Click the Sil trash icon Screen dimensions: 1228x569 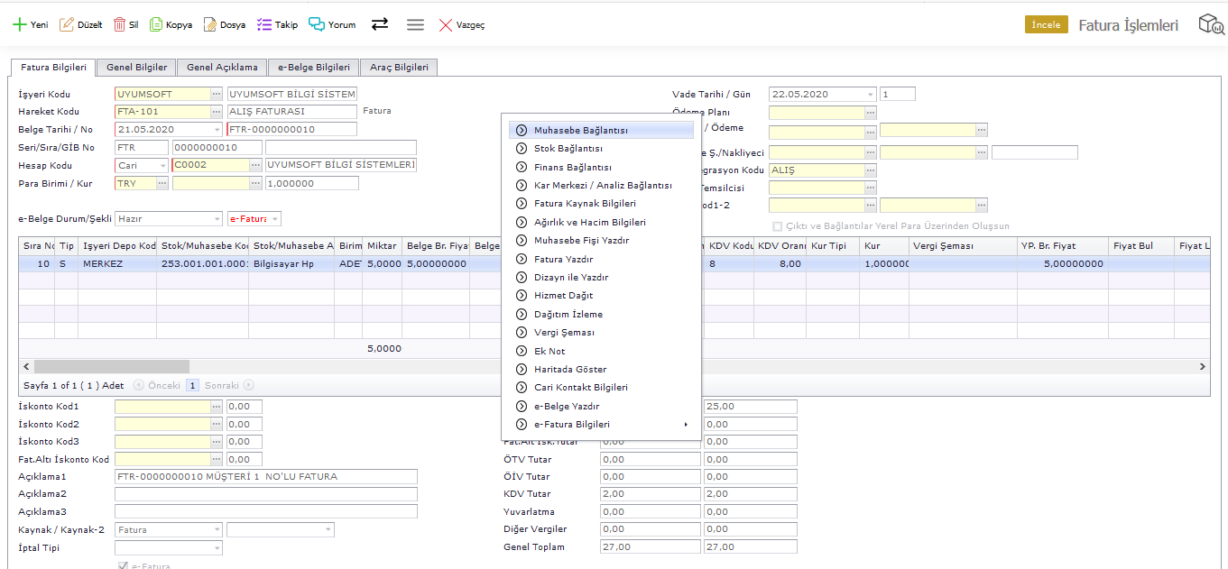click(119, 25)
